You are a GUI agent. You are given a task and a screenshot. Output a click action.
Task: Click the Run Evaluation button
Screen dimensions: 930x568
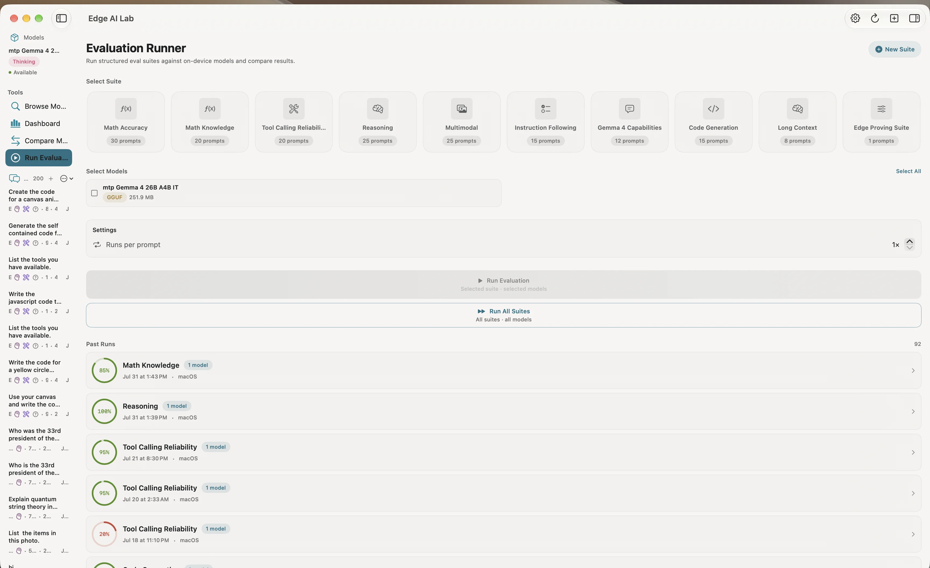point(503,284)
